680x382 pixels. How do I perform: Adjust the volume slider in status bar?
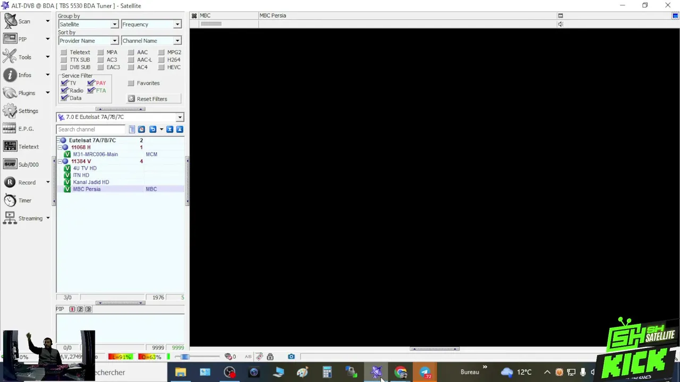(198, 357)
